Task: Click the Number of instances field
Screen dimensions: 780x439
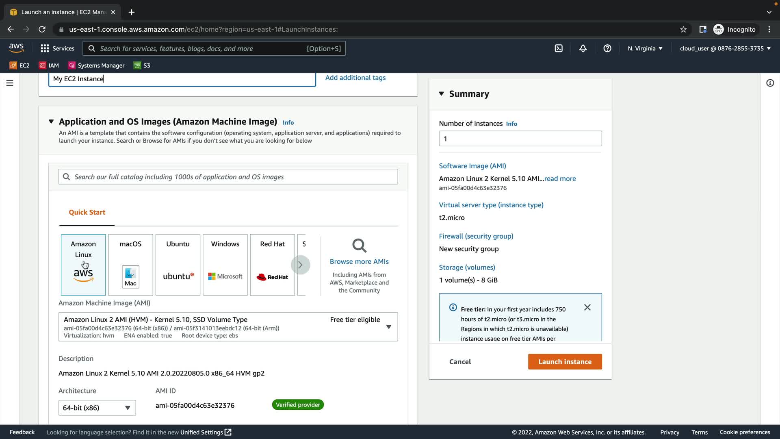Action: (520, 139)
